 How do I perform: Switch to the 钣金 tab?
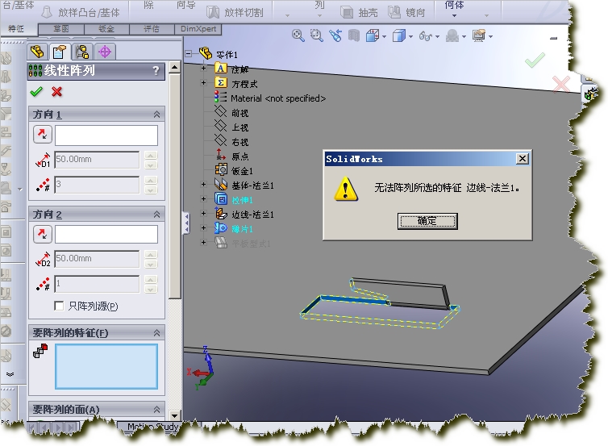coord(106,29)
